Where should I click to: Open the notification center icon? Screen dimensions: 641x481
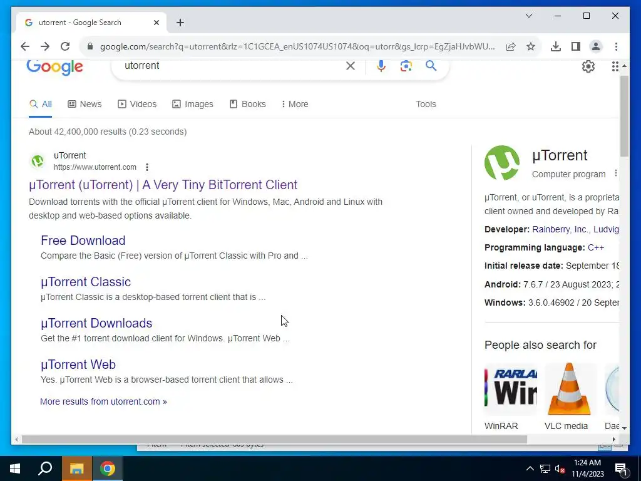(620, 468)
